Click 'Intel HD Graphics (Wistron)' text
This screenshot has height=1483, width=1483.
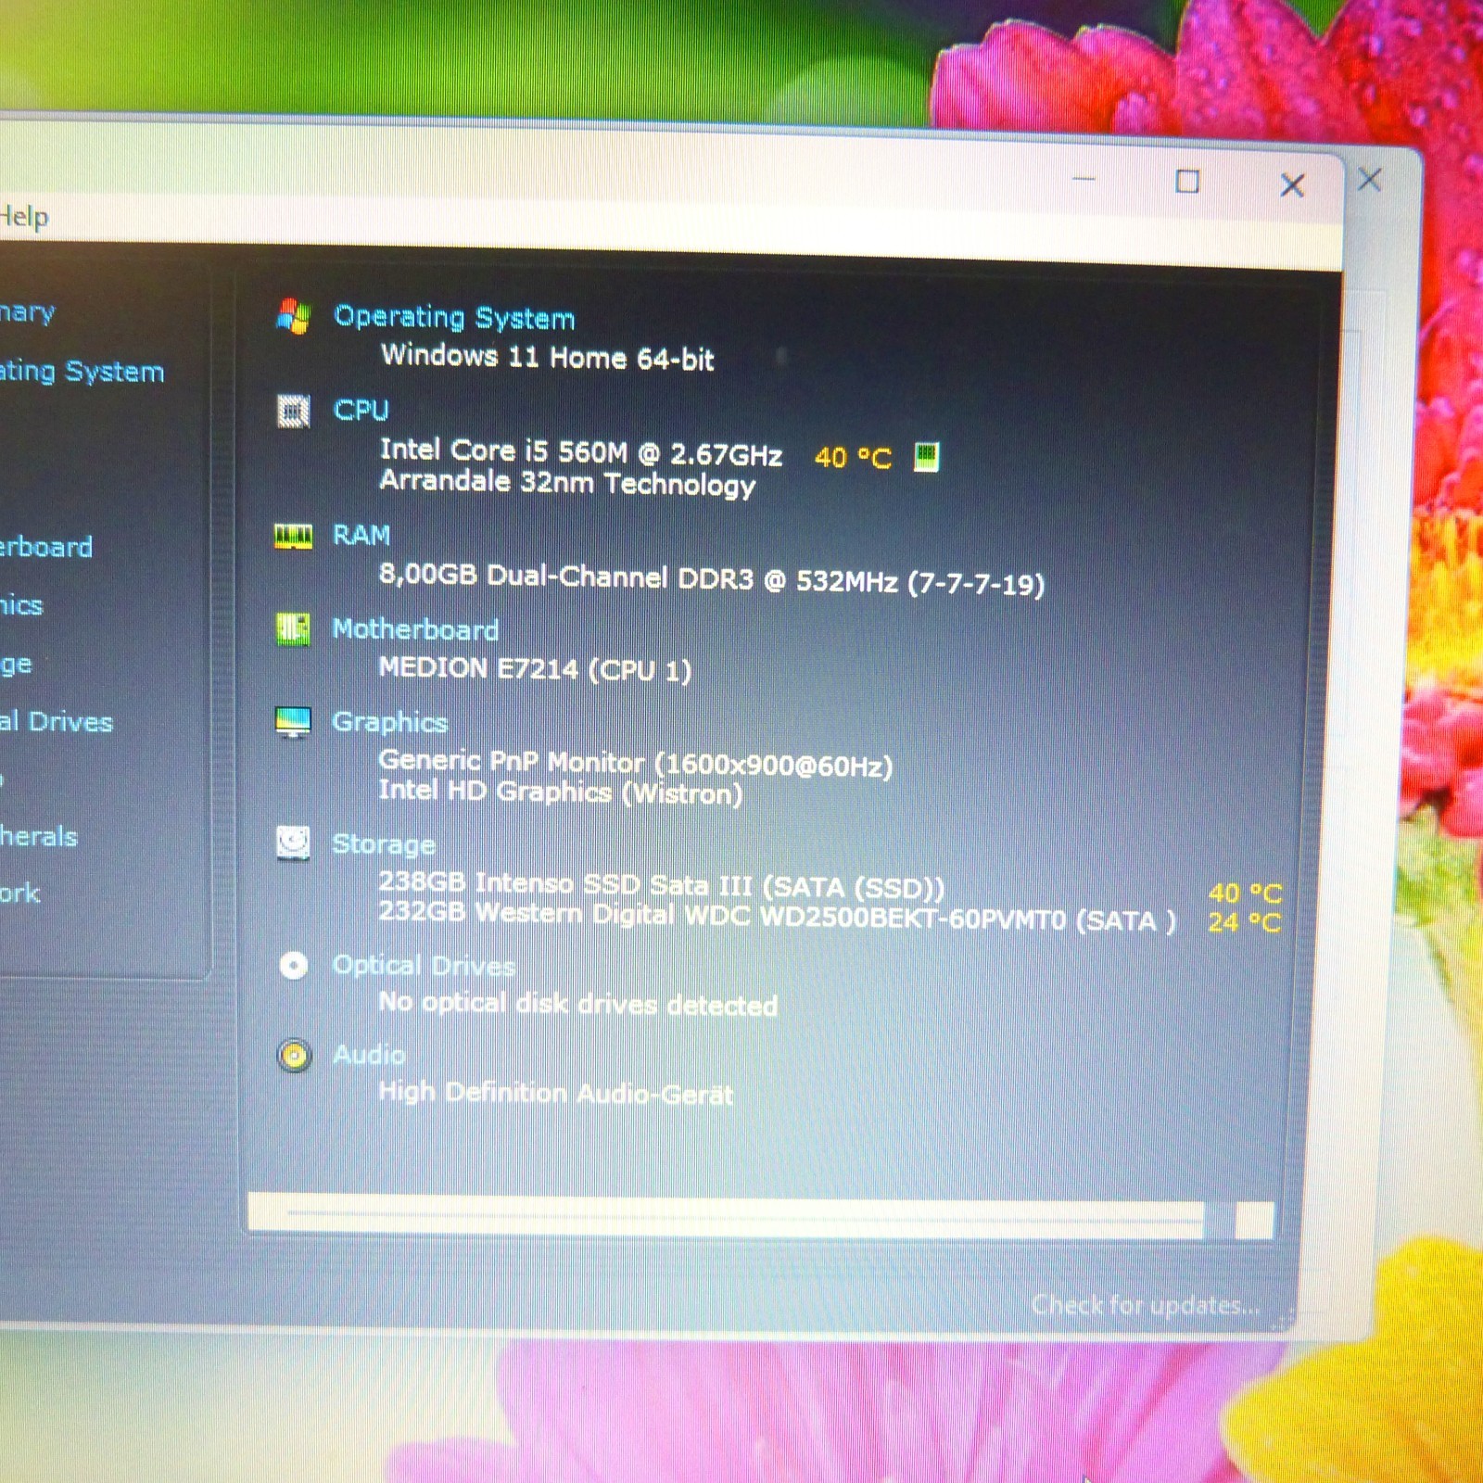[x=561, y=792]
